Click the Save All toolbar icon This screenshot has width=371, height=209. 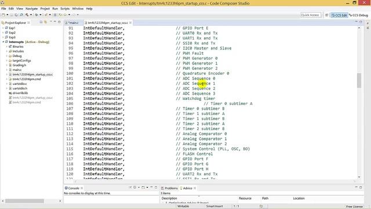(x=16, y=15)
